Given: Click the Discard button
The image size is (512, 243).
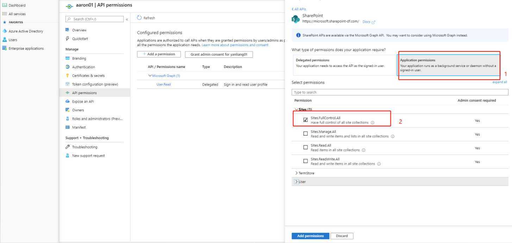Looking at the screenshot, I should (x=342, y=236).
